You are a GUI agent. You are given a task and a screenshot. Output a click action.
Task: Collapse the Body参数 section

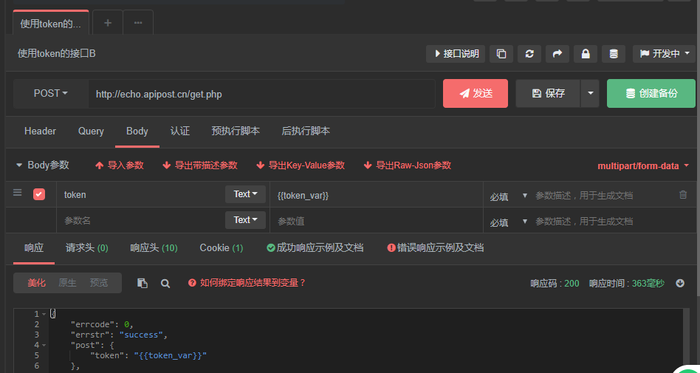pos(19,165)
